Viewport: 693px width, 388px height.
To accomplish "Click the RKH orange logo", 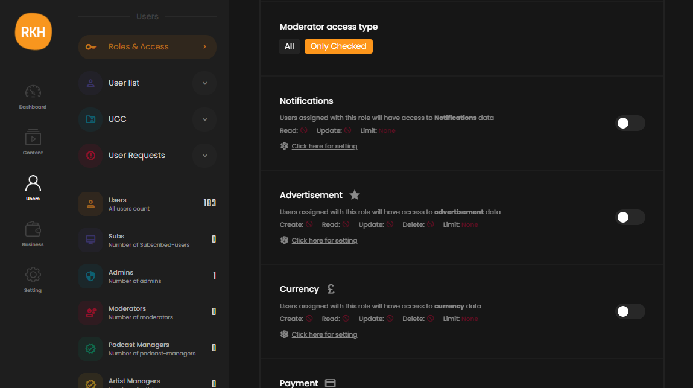I will [33, 31].
